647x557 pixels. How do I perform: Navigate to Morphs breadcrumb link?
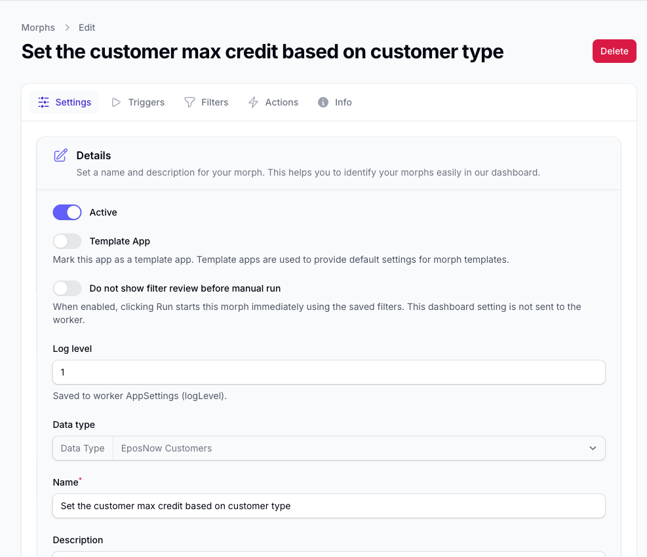click(x=38, y=28)
